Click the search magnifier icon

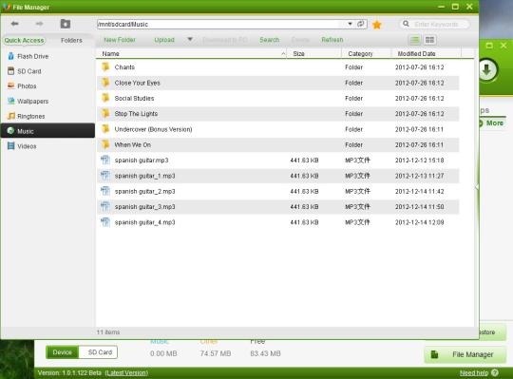[x=406, y=24]
